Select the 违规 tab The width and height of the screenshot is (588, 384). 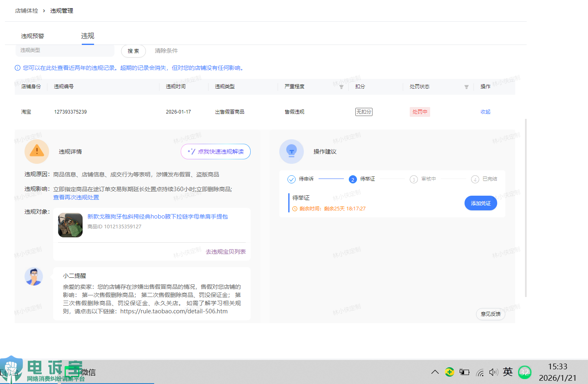pyautogui.click(x=88, y=36)
